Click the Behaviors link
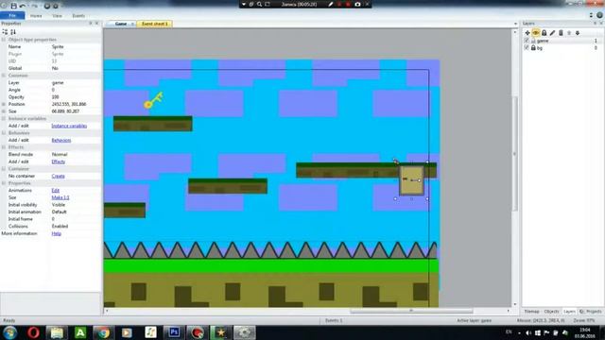 click(x=61, y=140)
